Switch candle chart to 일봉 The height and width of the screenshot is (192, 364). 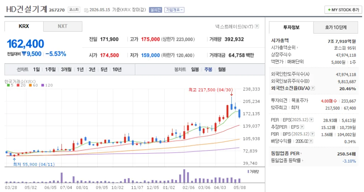tap(195, 69)
